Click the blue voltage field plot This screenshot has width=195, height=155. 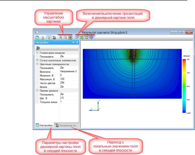point(132,74)
